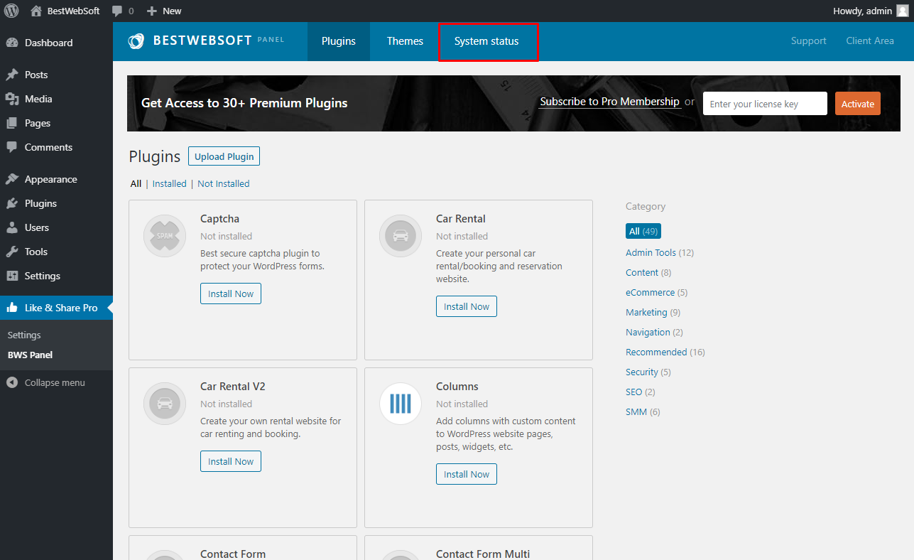Click the WordPress logo icon

click(11, 11)
